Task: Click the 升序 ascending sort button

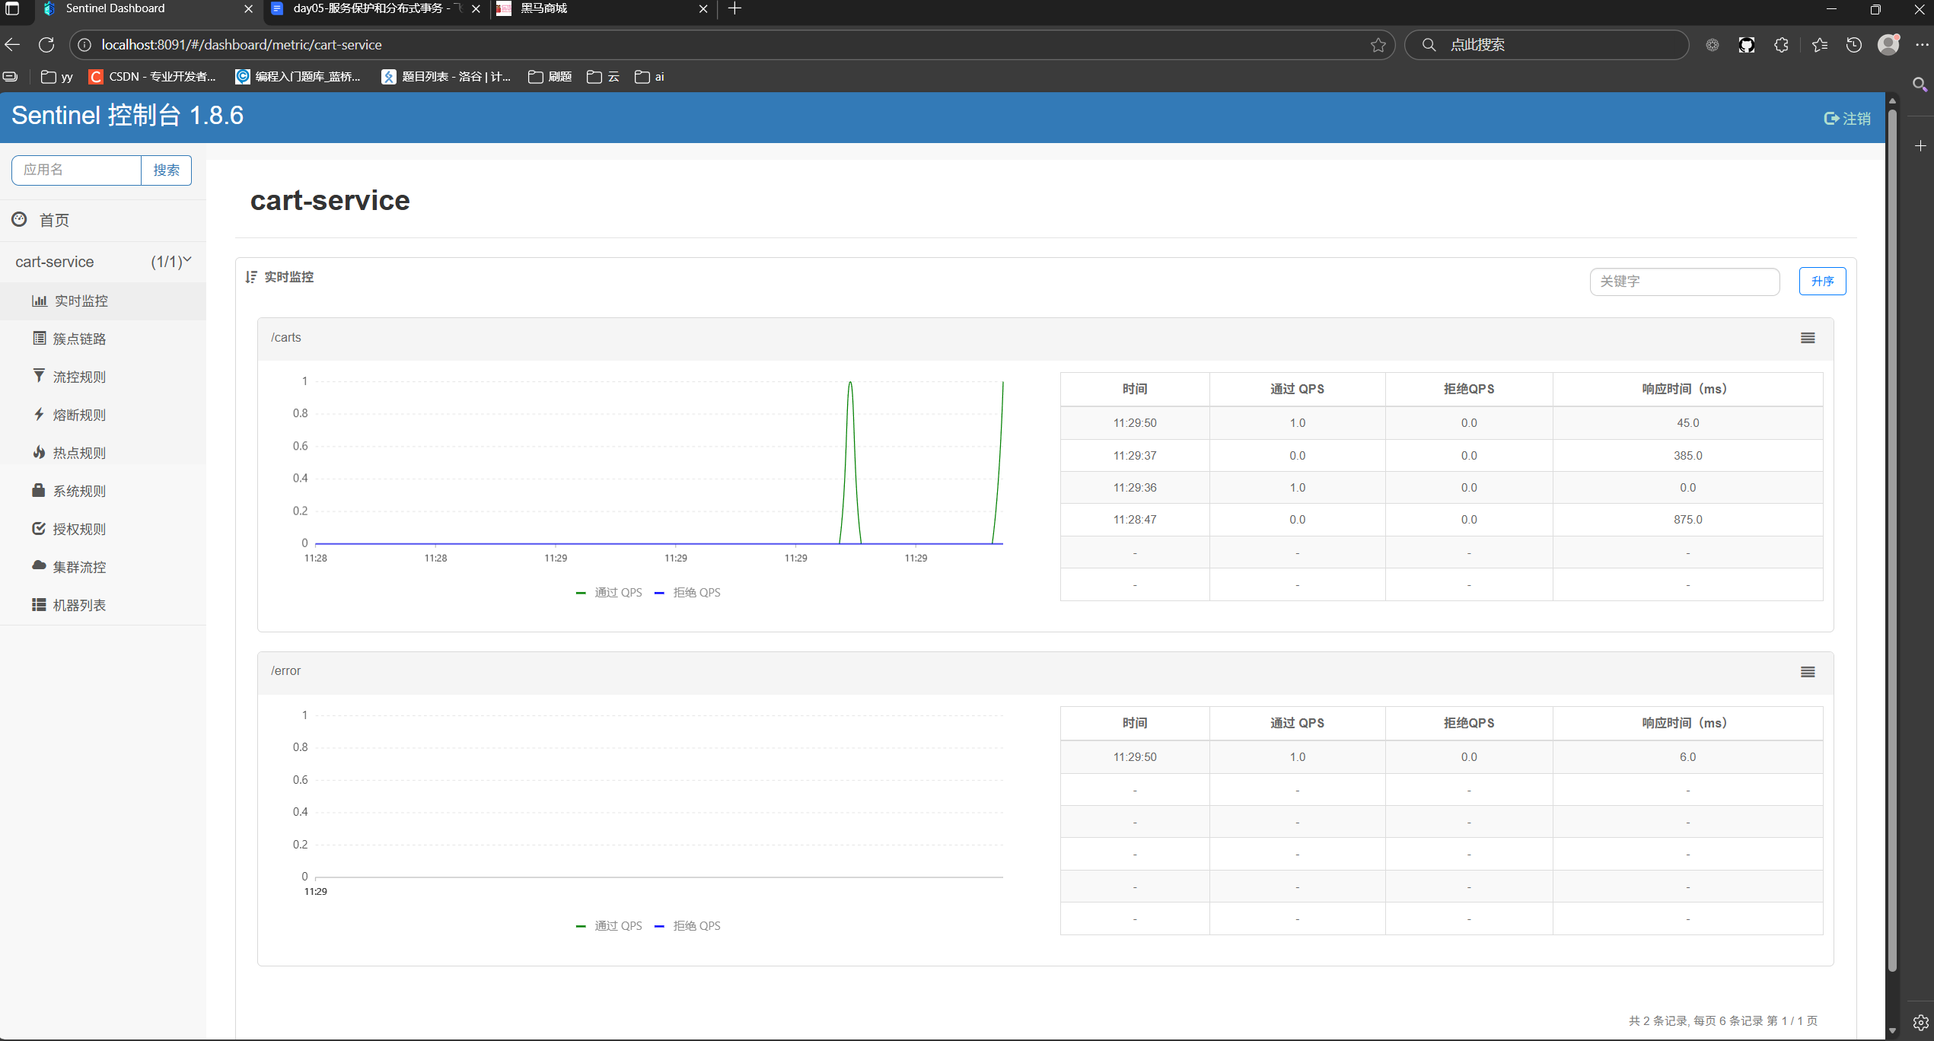Action: (1822, 281)
